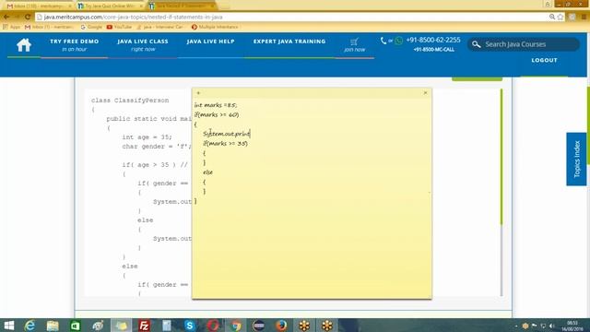Image resolution: width=590 pixels, height=332 pixels.
Task: Open Skype from taskbar
Action: [189, 326]
